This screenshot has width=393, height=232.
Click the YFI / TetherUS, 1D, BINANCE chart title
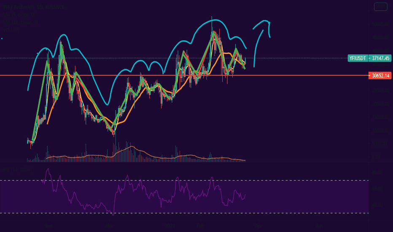point(34,7)
